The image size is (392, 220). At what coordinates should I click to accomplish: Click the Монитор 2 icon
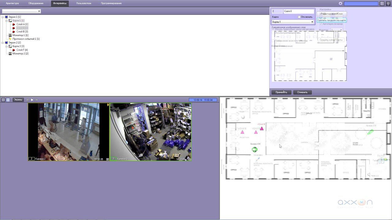coord(10,53)
